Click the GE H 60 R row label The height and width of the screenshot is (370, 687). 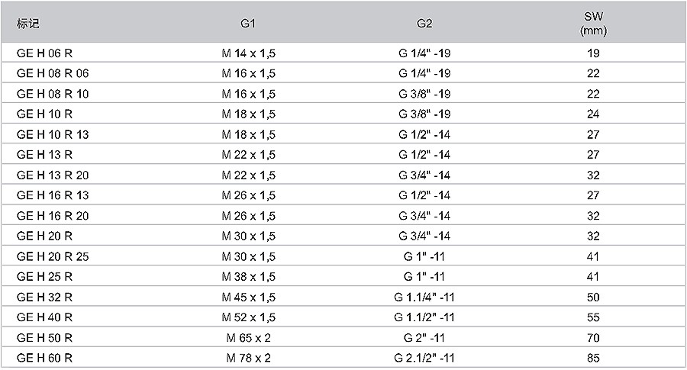(44, 359)
